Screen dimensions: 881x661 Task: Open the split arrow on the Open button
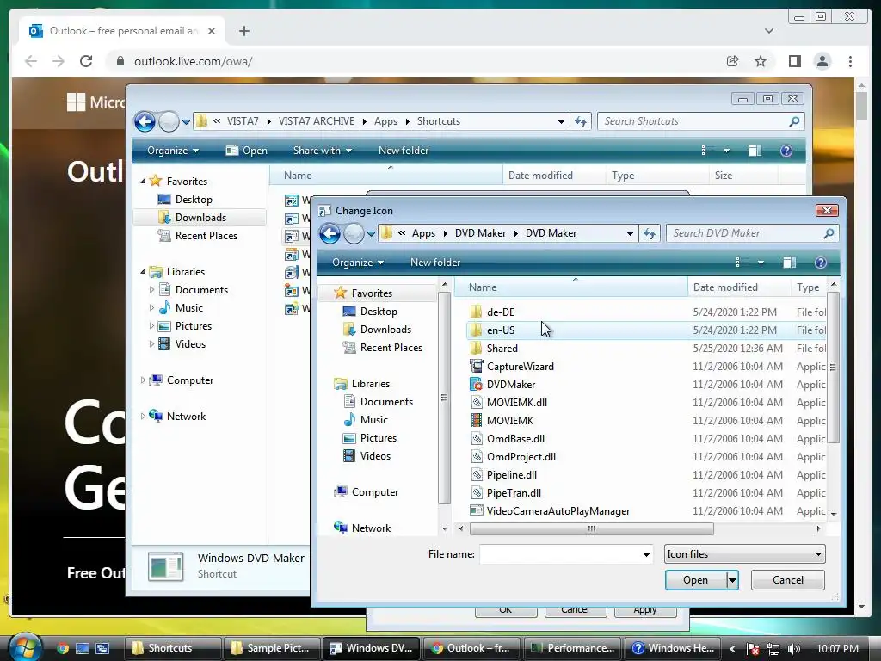pos(732,580)
